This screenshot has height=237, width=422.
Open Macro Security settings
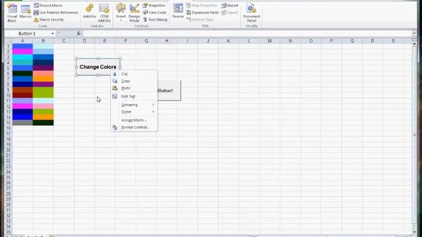click(49, 20)
